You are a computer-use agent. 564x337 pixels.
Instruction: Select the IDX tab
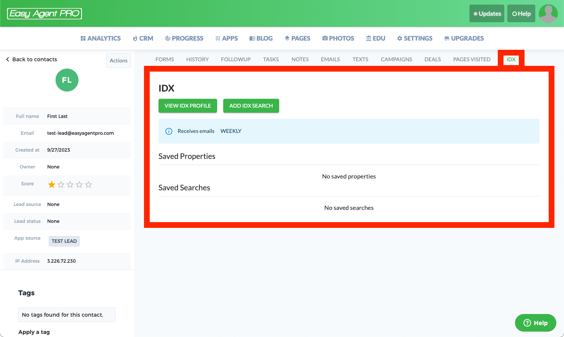(511, 59)
